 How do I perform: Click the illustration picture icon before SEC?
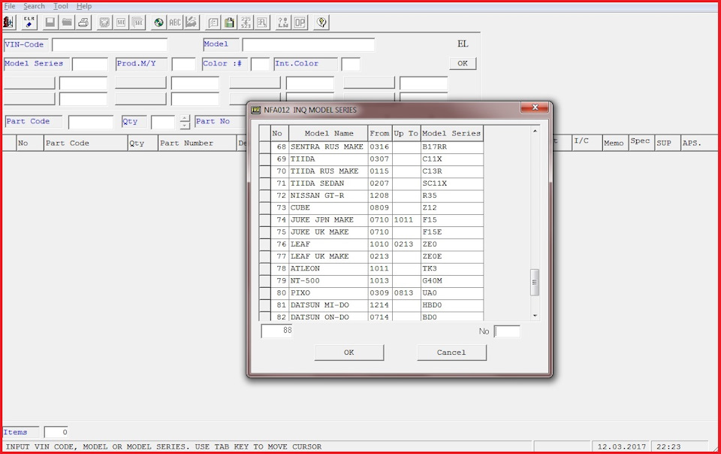coord(105,22)
